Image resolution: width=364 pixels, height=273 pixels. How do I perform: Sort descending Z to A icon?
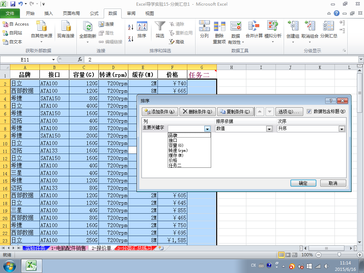[x=131, y=39]
